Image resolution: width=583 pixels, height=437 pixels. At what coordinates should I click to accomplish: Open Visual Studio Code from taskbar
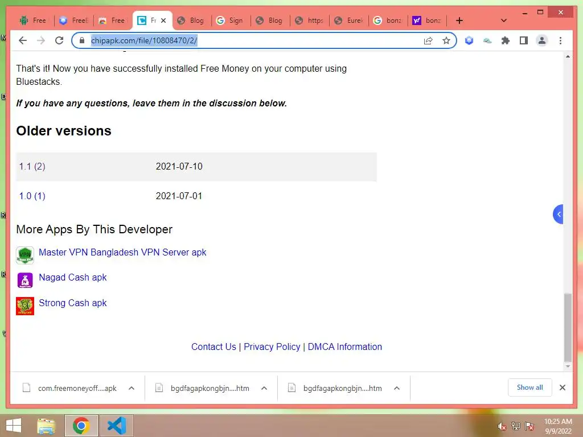(116, 426)
